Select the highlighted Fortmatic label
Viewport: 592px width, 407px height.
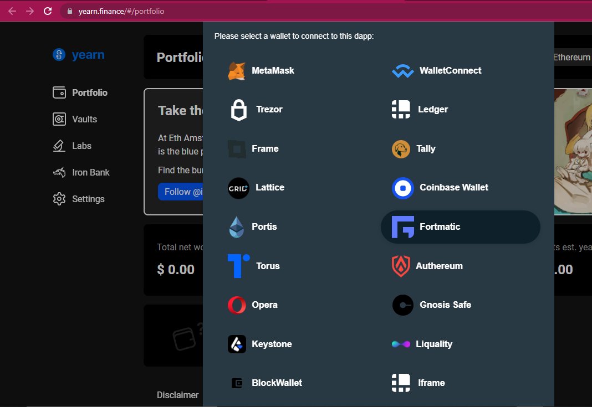[440, 227]
